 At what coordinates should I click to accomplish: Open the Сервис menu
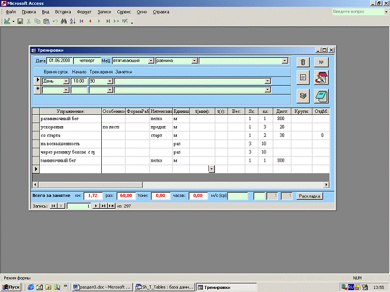click(124, 12)
